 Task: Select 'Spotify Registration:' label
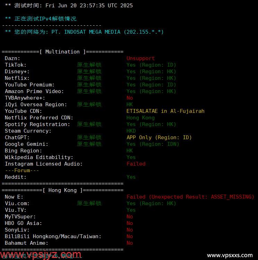[x=37, y=124]
